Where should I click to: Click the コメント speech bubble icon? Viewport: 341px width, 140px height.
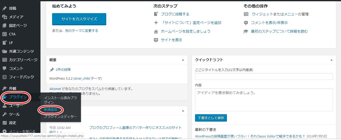coord(4,68)
